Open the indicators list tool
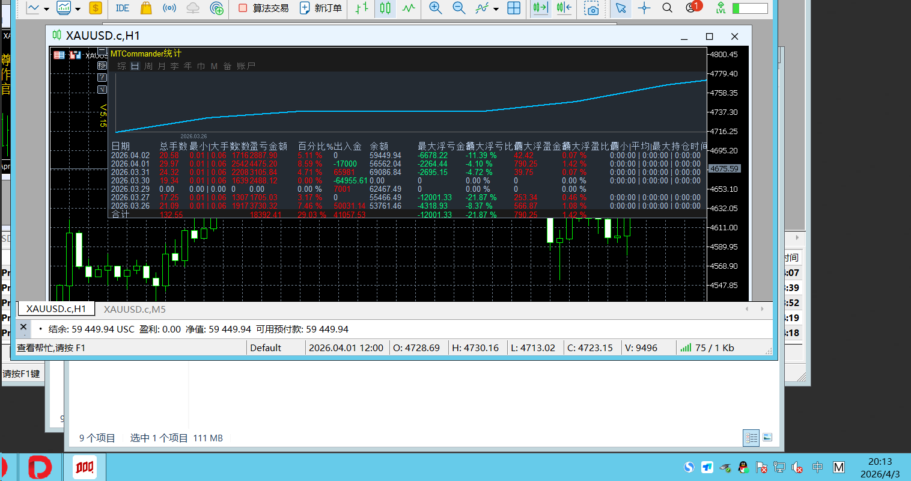911x481 pixels. [482, 8]
